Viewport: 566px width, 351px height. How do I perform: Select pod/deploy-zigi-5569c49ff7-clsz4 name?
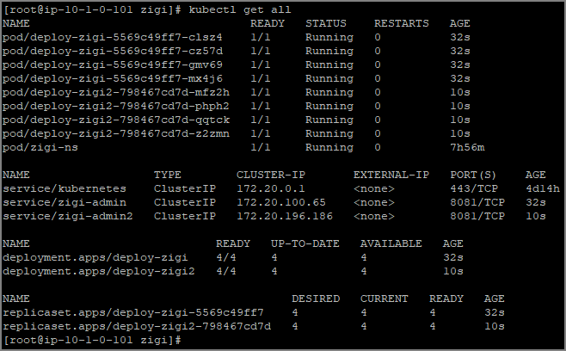tap(113, 37)
